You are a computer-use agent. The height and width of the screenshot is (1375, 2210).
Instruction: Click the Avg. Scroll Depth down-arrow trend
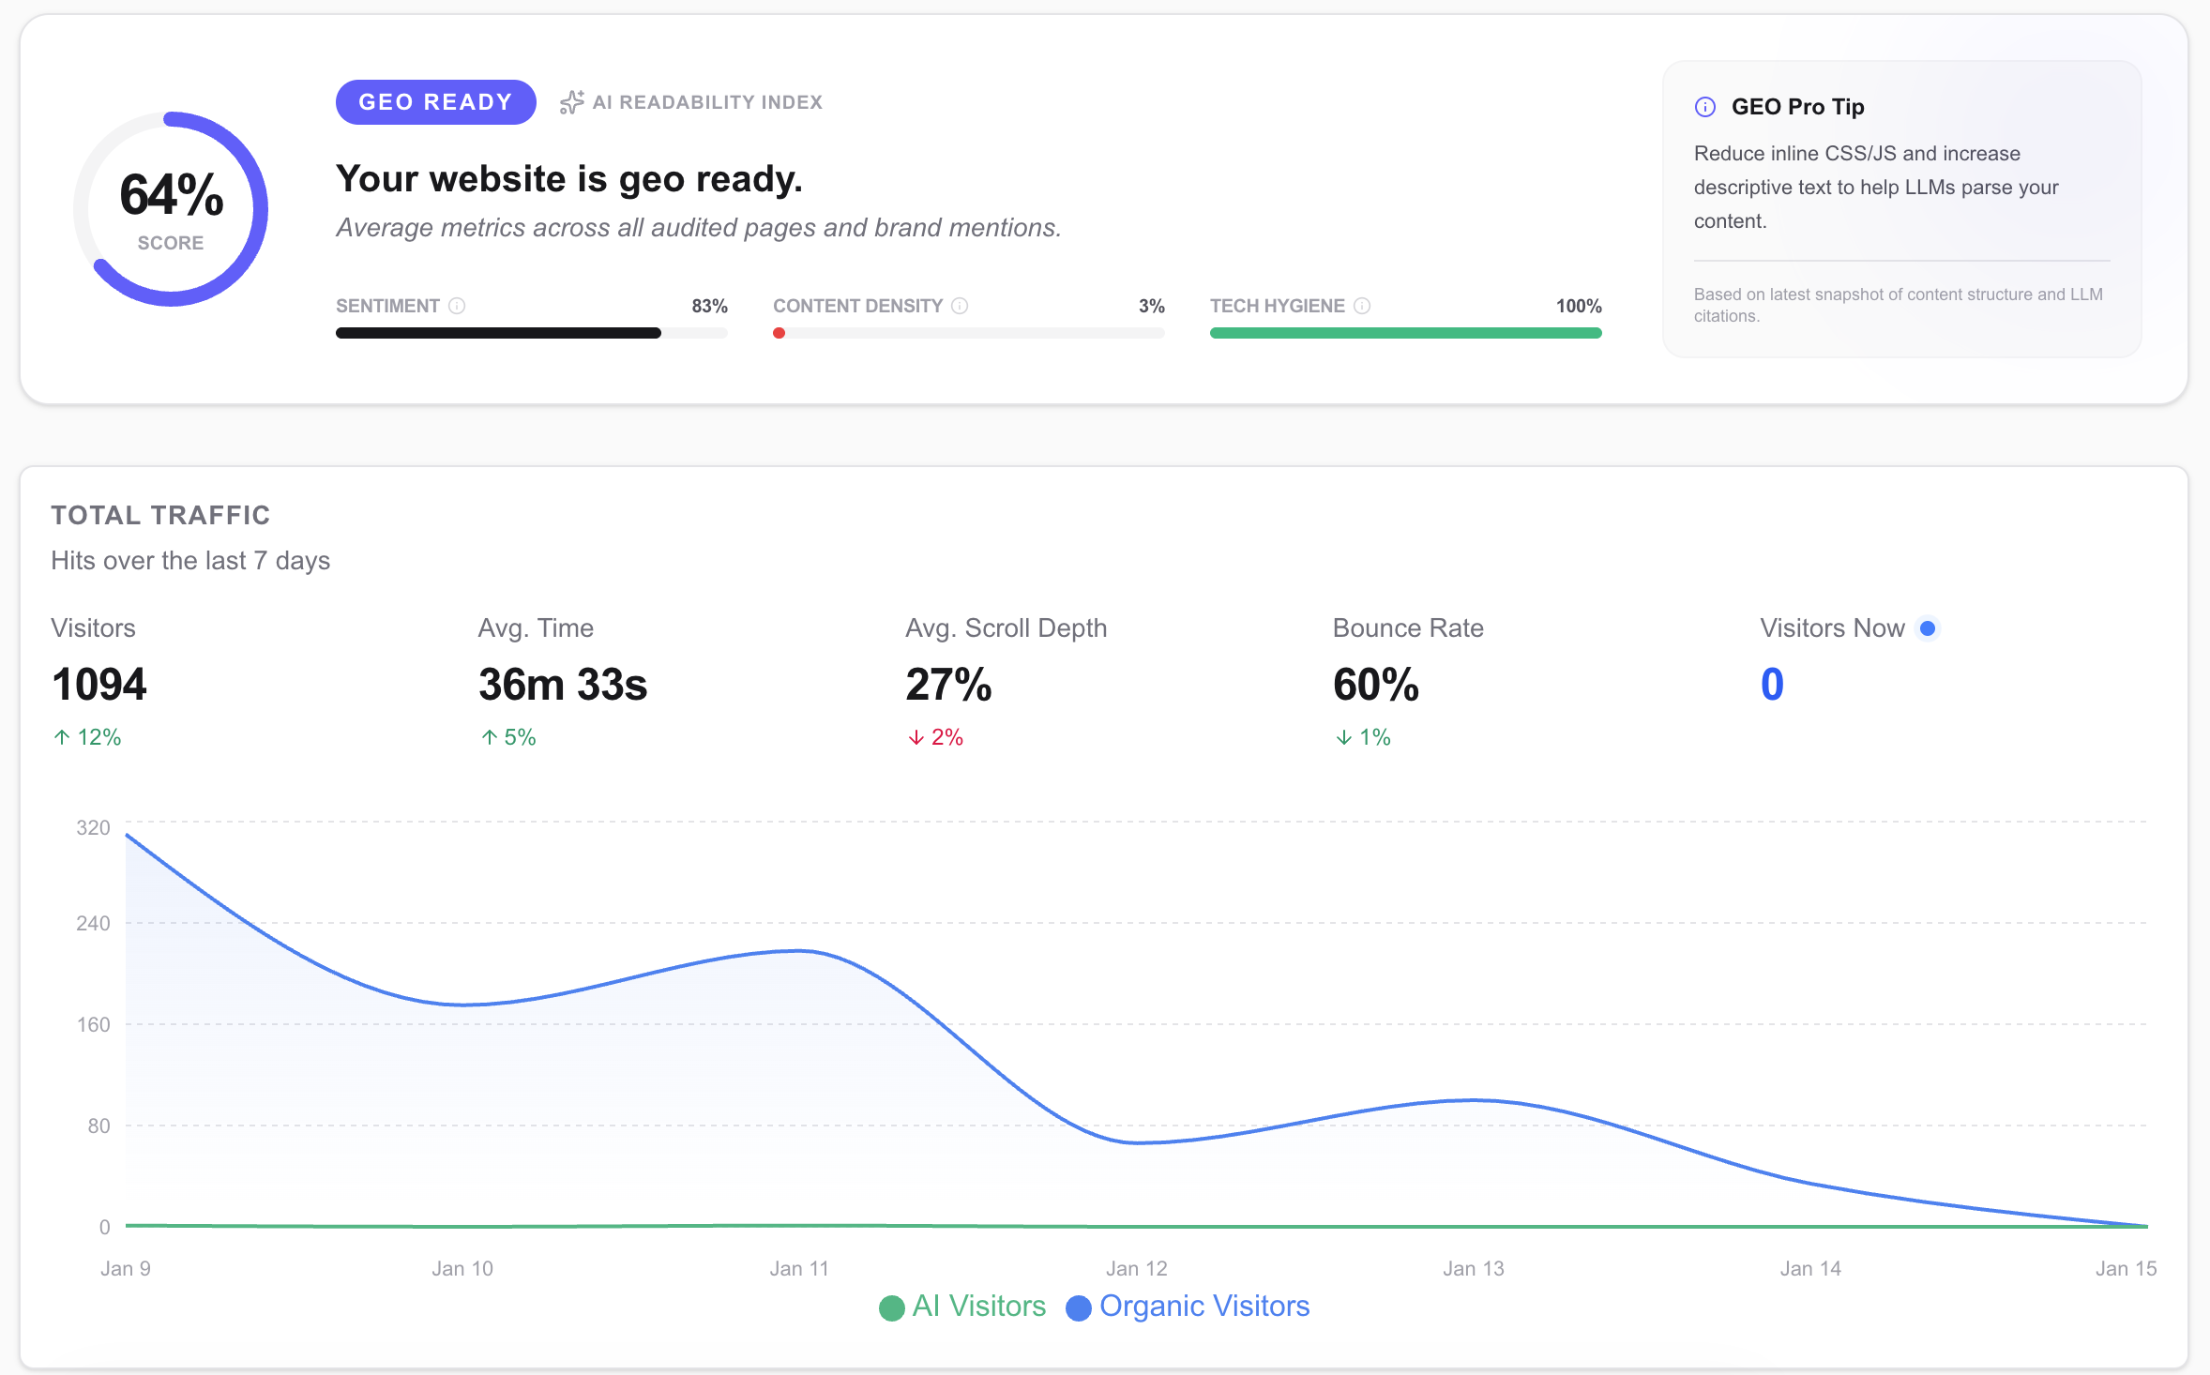[x=916, y=737]
